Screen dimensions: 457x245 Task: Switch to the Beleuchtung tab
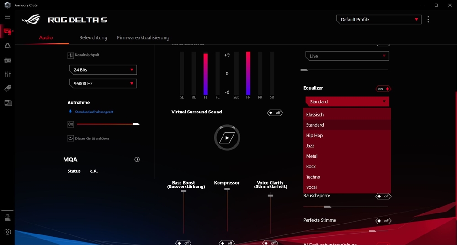tap(93, 37)
